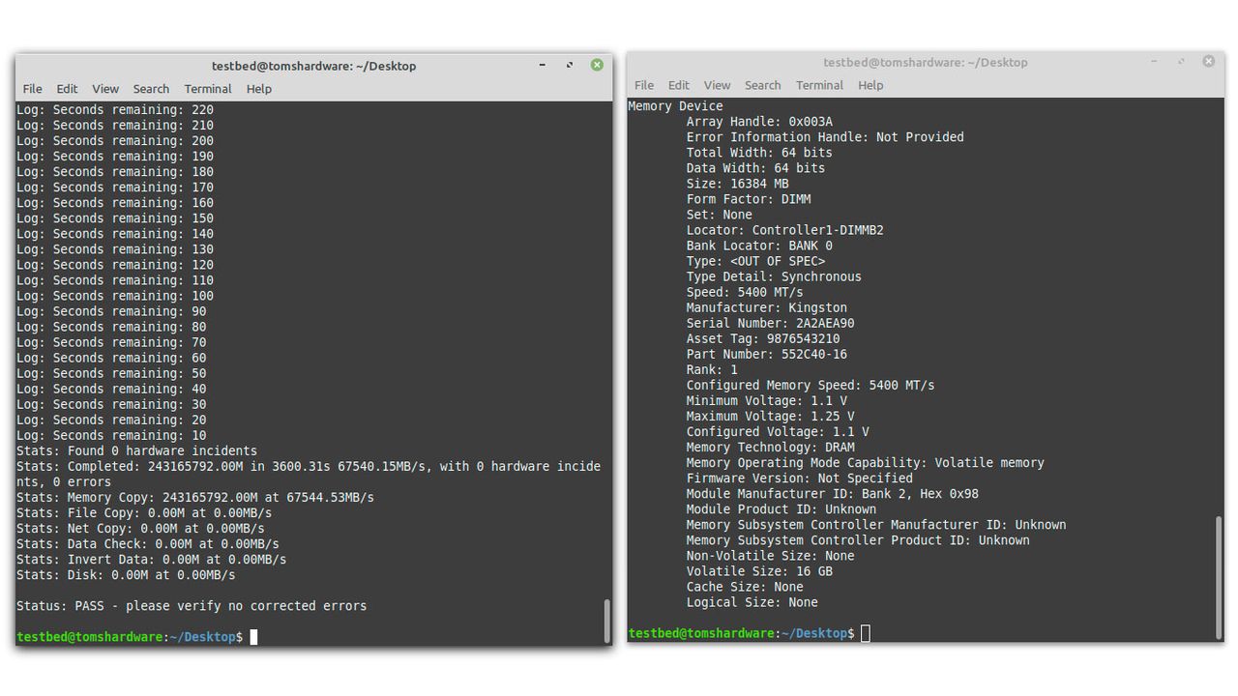This screenshot has width=1238, height=696.
Task: Click 'Stats: Net Copy' line
Action: coord(140,528)
